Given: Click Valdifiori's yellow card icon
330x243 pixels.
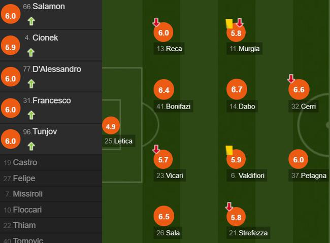Looking at the screenshot, I should [x=229, y=150].
